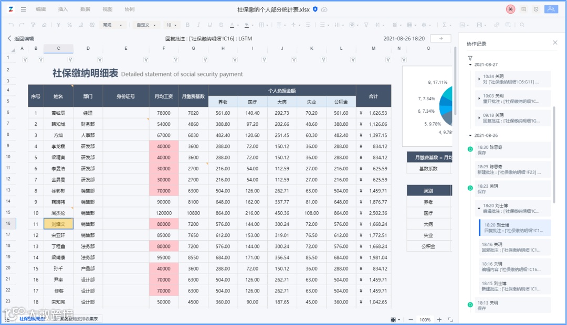Screen dimensions: 567x325
Task: Click the wrap text icon
Action: pyautogui.click(x=308, y=25)
